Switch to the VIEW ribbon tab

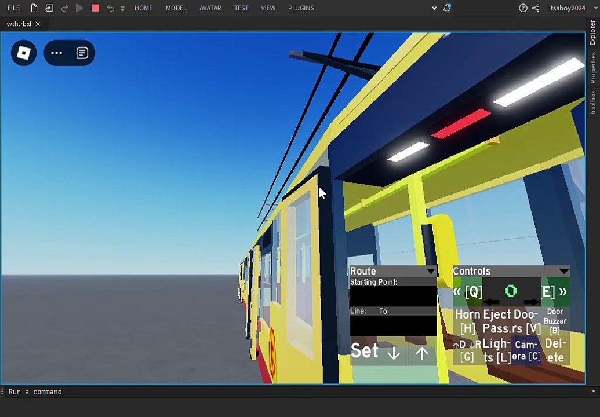[x=268, y=8]
